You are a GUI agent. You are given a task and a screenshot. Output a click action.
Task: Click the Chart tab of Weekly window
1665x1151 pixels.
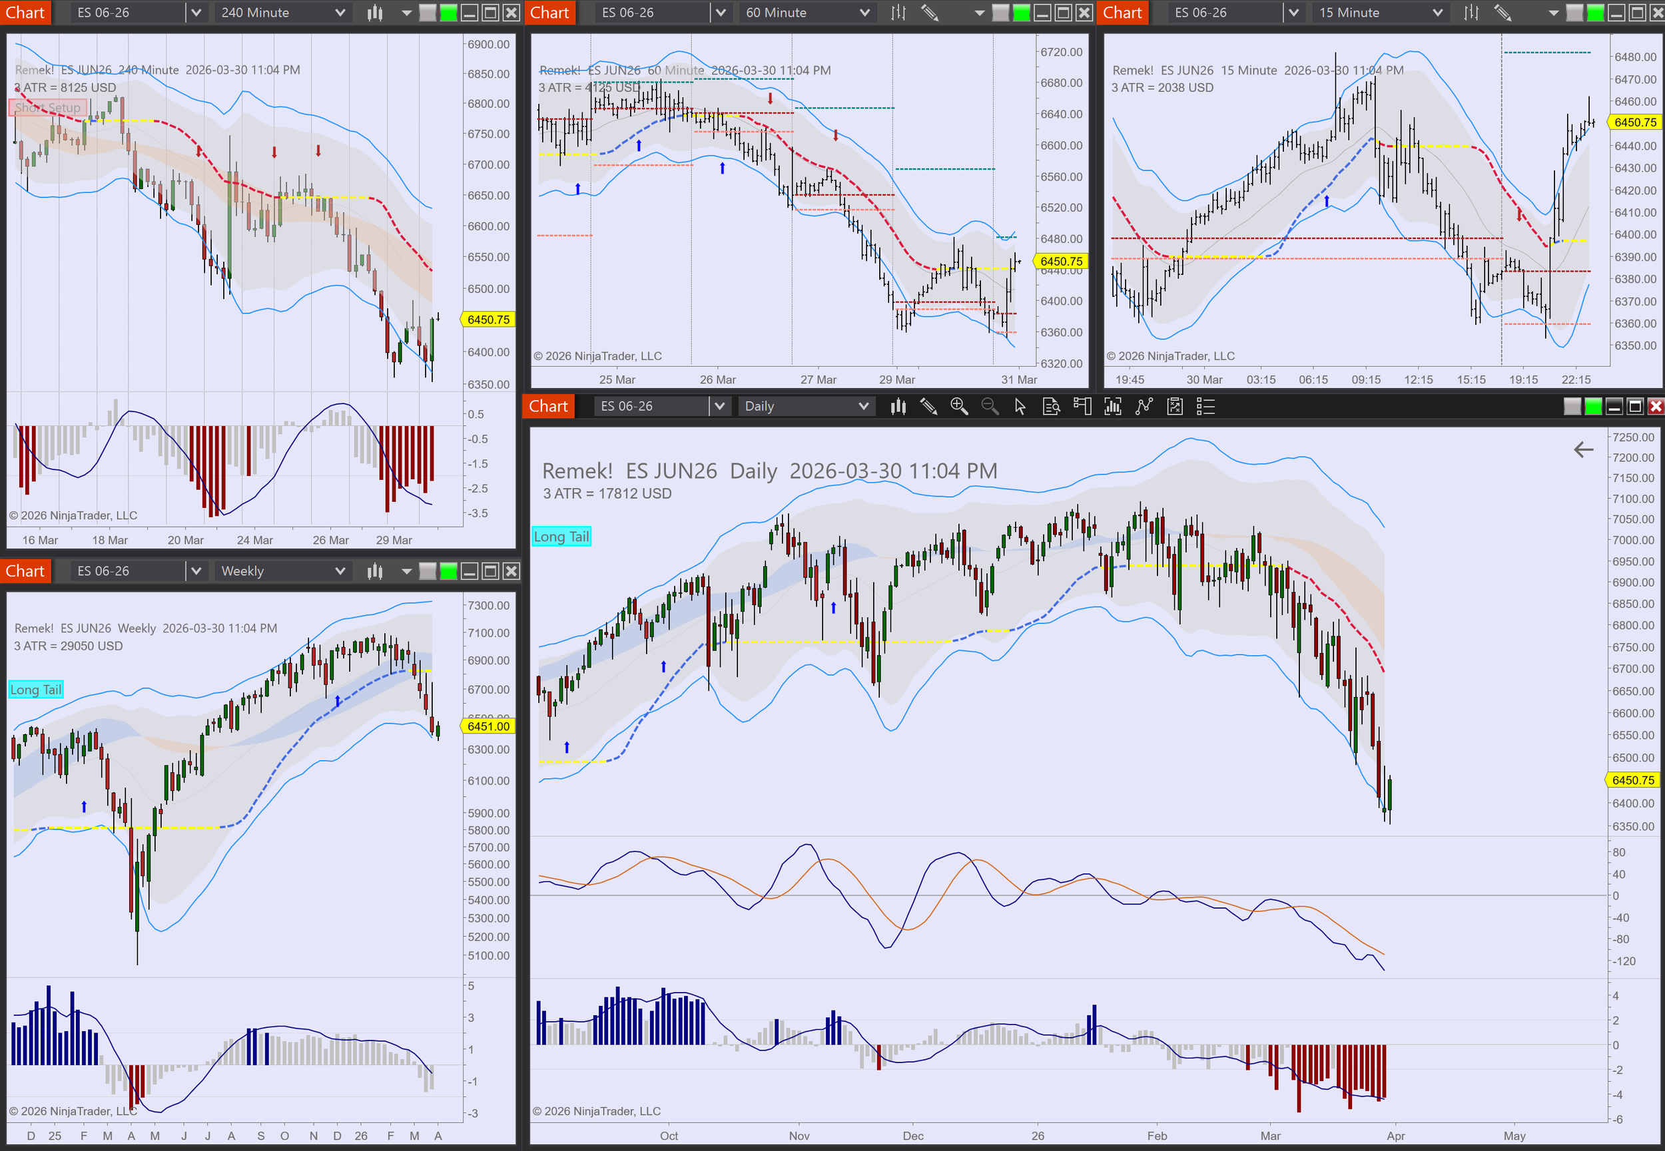coord(25,571)
